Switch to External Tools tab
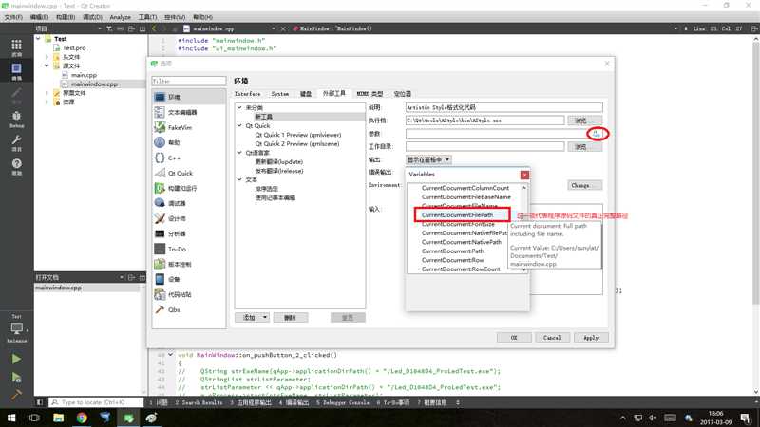 [334, 93]
